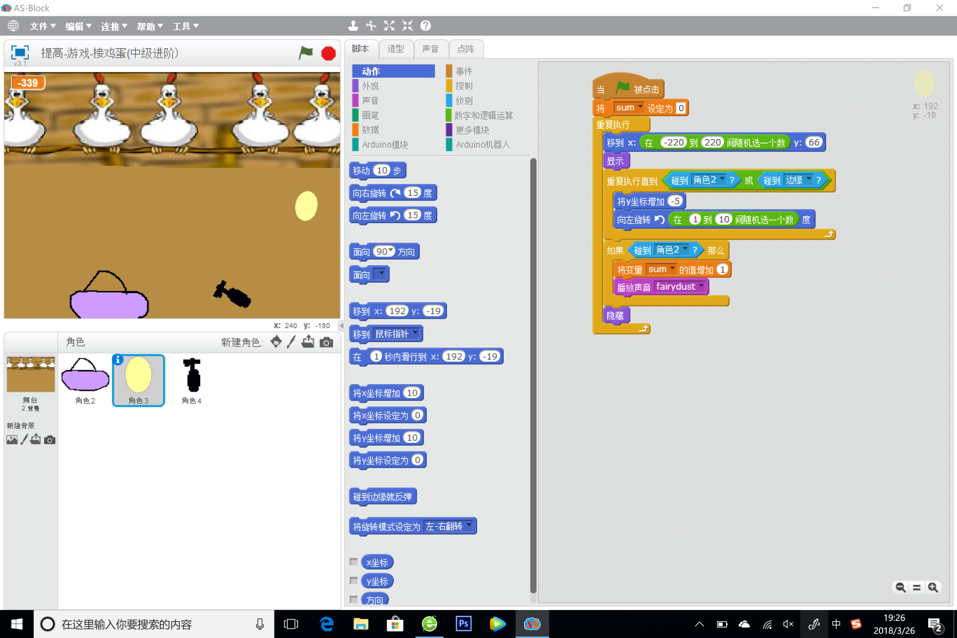Zoom out the scripts area
This screenshot has height=638, width=957.
coord(900,587)
